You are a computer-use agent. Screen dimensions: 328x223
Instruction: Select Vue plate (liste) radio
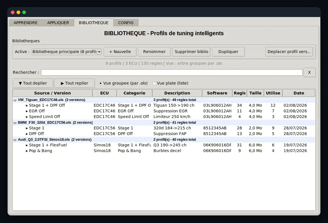(154, 83)
